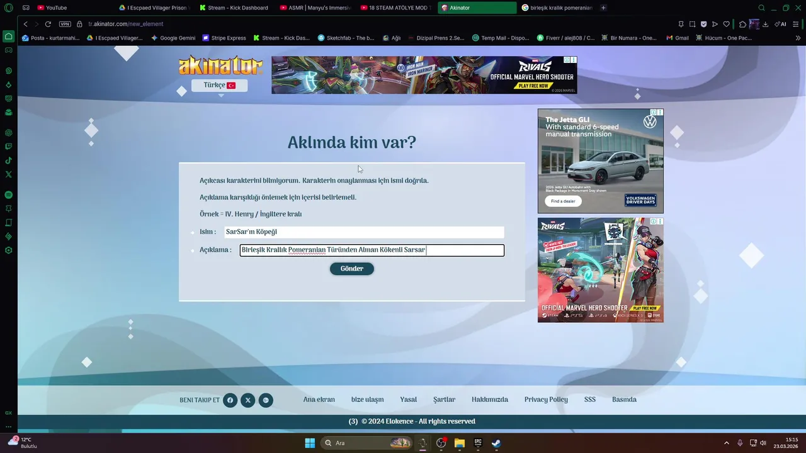Open the Gmail bookmark

coord(678,38)
